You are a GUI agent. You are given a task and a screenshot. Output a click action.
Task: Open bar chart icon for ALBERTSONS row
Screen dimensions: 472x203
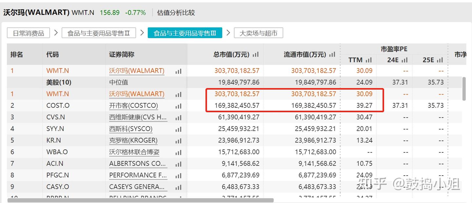pos(178,164)
